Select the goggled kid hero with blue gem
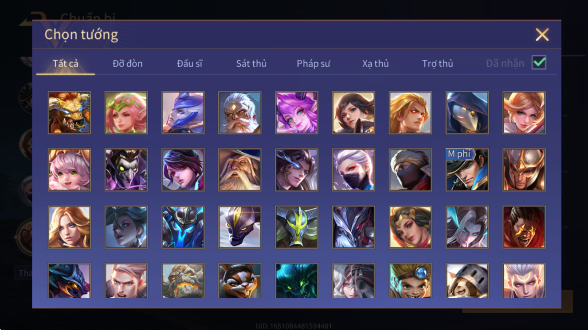The width and height of the screenshot is (588, 330). click(x=410, y=280)
